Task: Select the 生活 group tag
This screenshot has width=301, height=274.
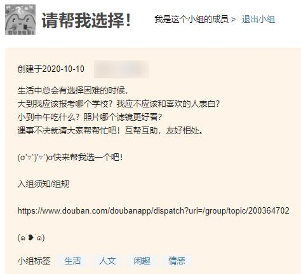Action: pyautogui.click(x=72, y=261)
